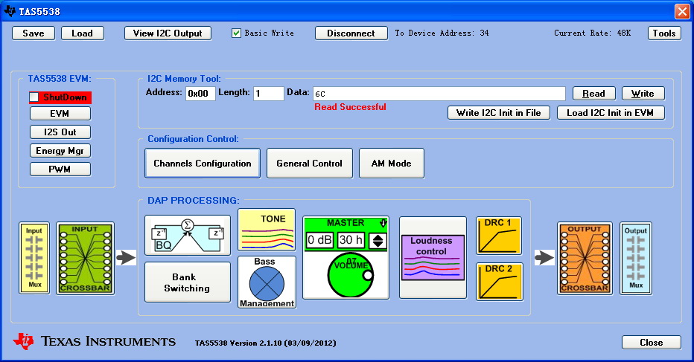The image size is (694, 362).
Task: Open the Output Crossbar block
Action: [585, 258]
